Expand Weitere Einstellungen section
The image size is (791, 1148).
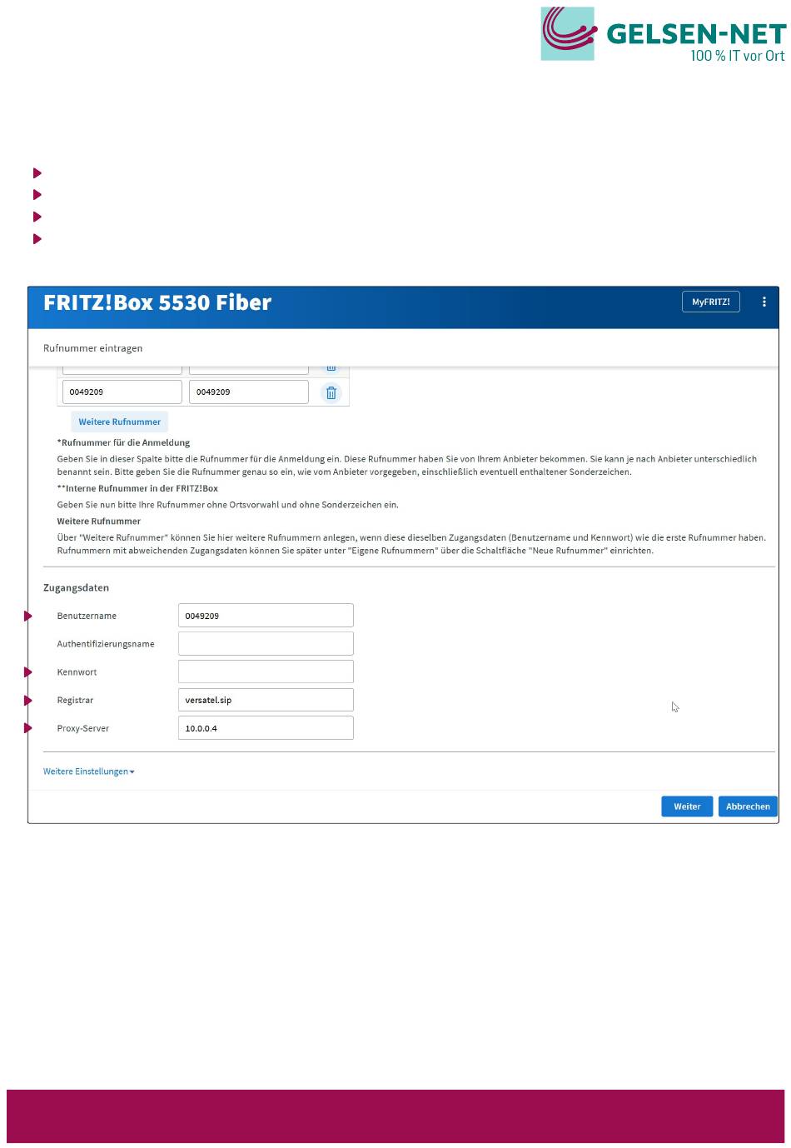[x=89, y=771]
